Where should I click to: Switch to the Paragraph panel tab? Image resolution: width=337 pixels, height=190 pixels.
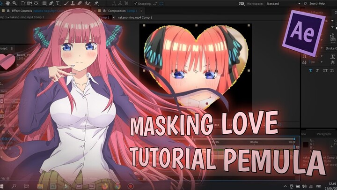[324, 134]
